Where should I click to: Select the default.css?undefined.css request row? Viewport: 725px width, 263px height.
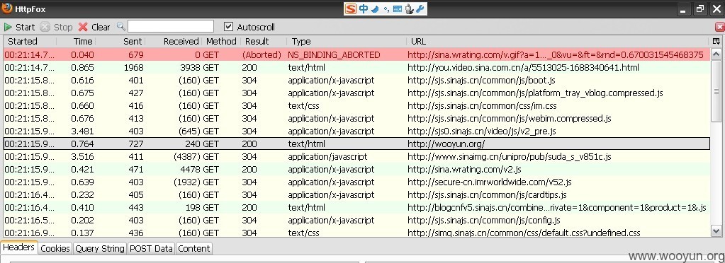pos(356,232)
